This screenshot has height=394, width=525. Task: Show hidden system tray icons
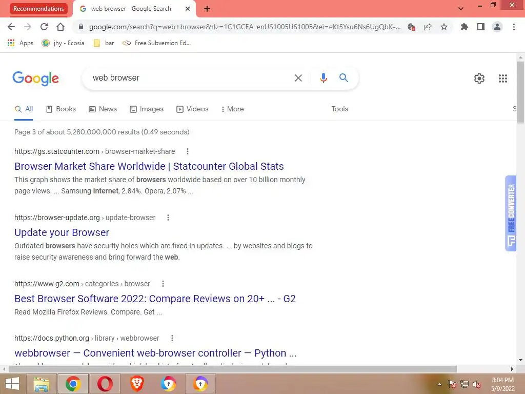[439, 384]
